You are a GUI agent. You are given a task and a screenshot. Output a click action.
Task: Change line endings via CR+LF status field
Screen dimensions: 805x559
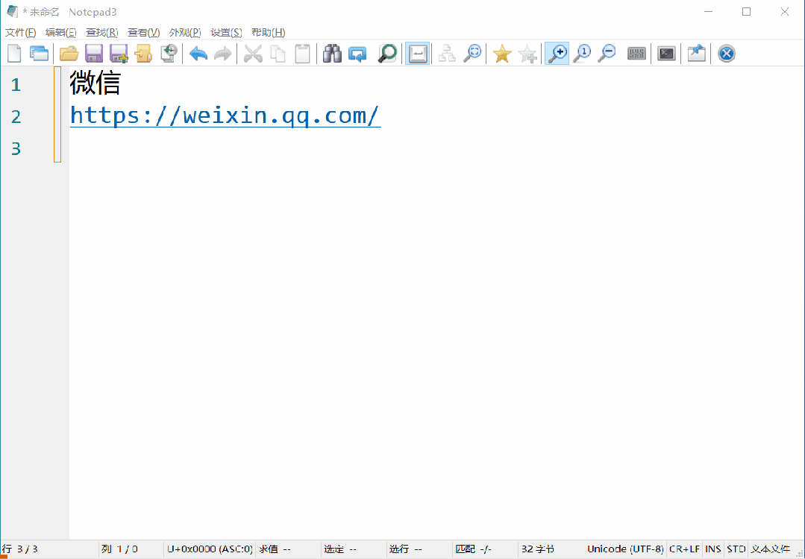pyautogui.click(x=684, y=549)
